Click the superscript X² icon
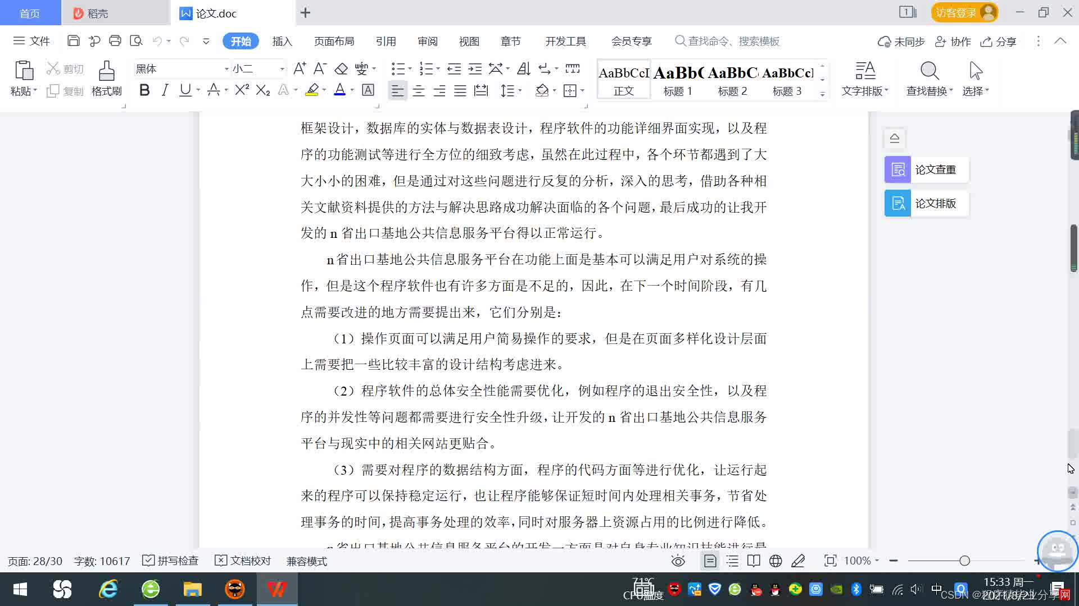Viewport: 1079px width, 606px height. 242,90
